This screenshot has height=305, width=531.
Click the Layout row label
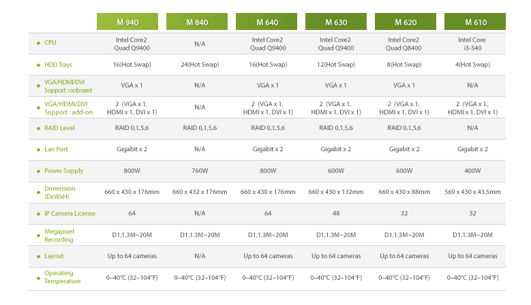click(x=54, y=256)
